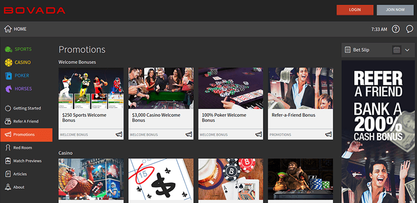Click the Bovada logo
This screenshot has width=417, height=203.
(35, 10)
